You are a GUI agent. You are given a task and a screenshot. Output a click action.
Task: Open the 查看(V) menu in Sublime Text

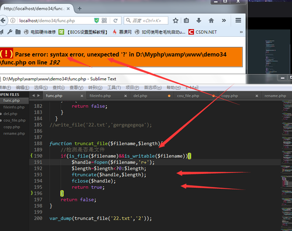77,87
